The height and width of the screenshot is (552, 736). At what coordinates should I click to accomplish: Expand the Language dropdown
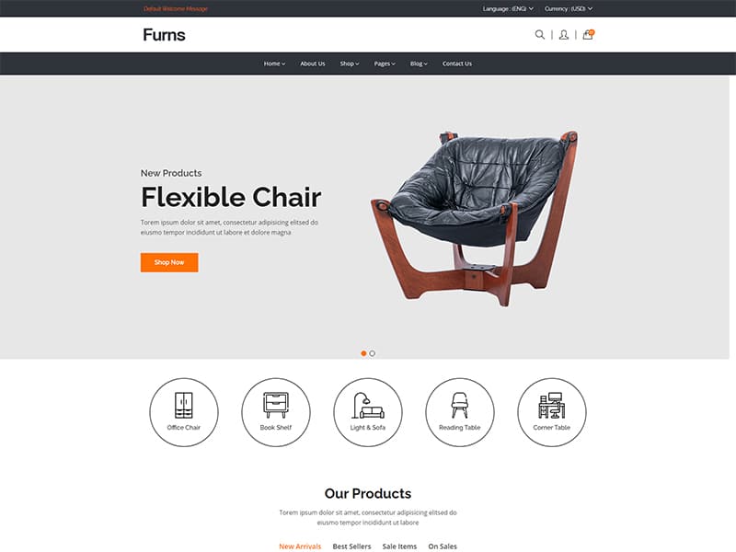click(x=508, y=9)
